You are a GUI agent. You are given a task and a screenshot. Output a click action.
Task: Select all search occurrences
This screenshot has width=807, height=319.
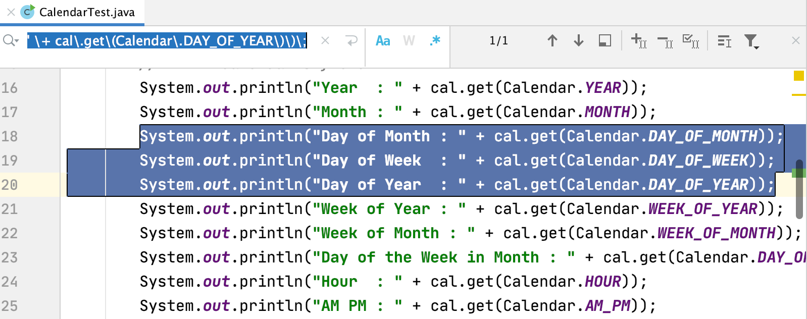(x=691, y=41)
